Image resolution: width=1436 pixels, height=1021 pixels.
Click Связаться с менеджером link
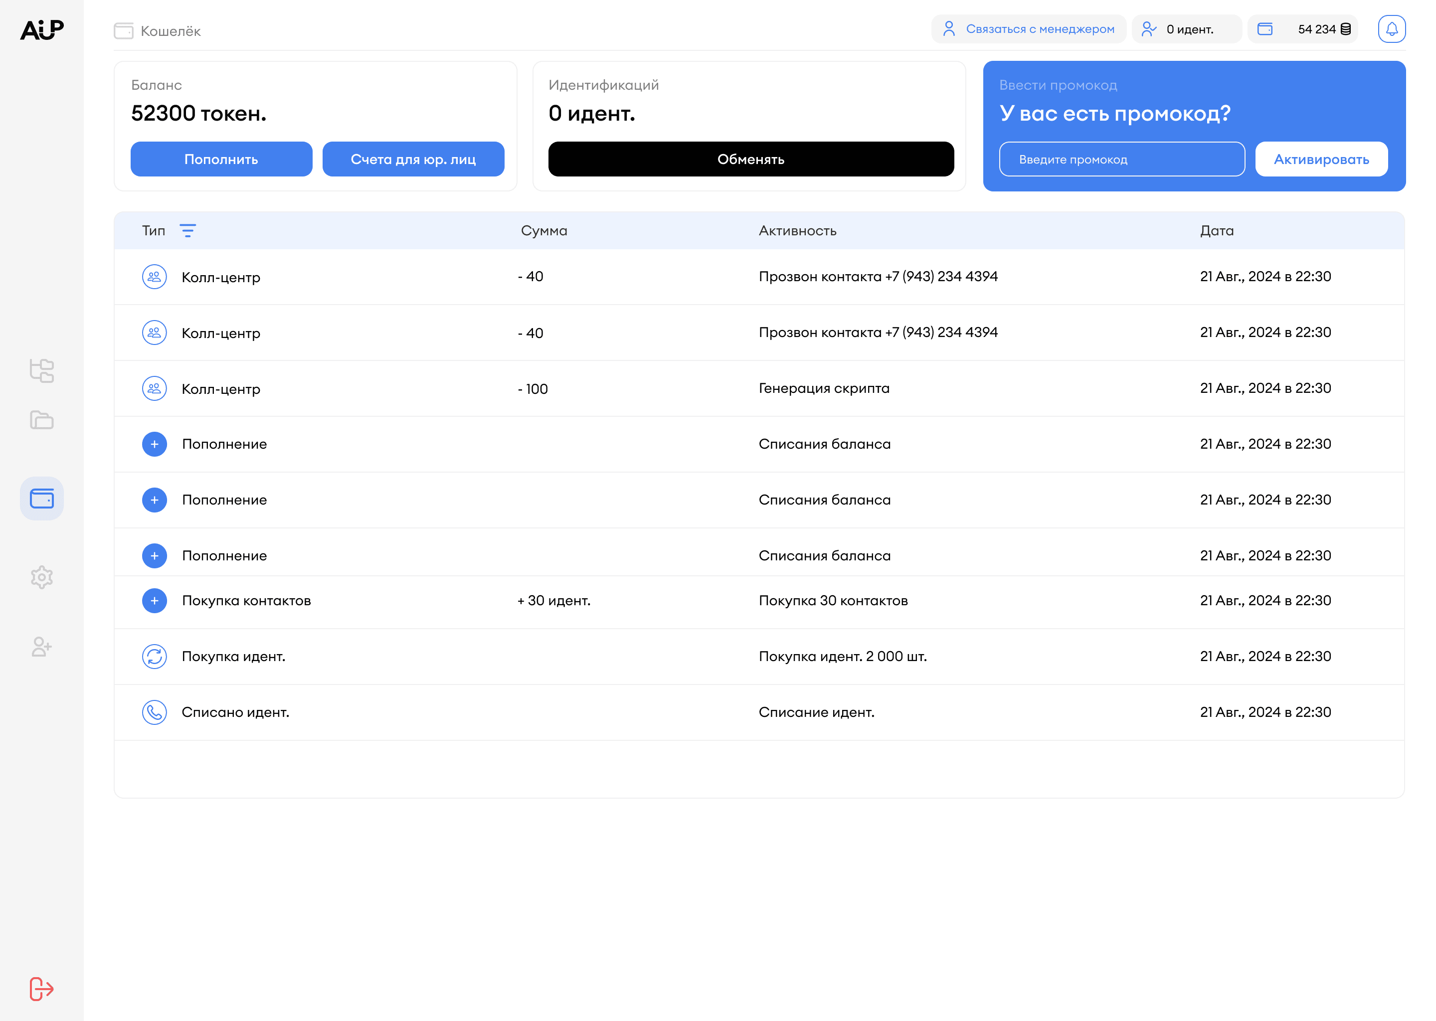pyautogui.click(x=1029, y=29)
